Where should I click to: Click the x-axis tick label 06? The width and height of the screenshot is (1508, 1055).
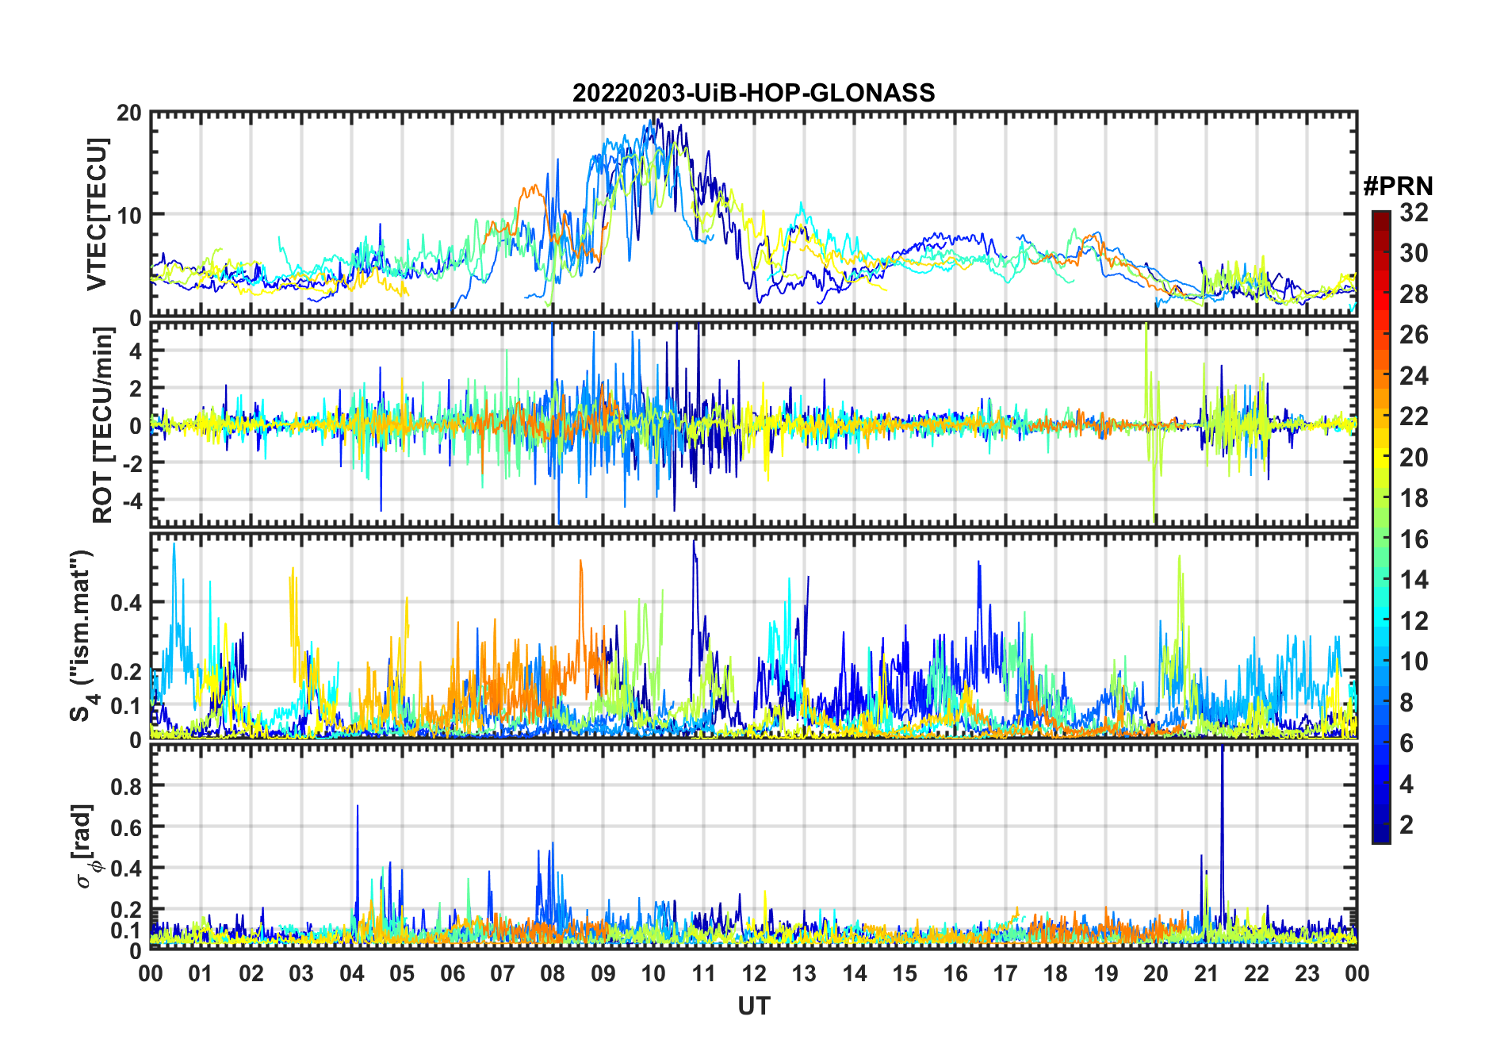pyautogui.click(x=452, y=973)
